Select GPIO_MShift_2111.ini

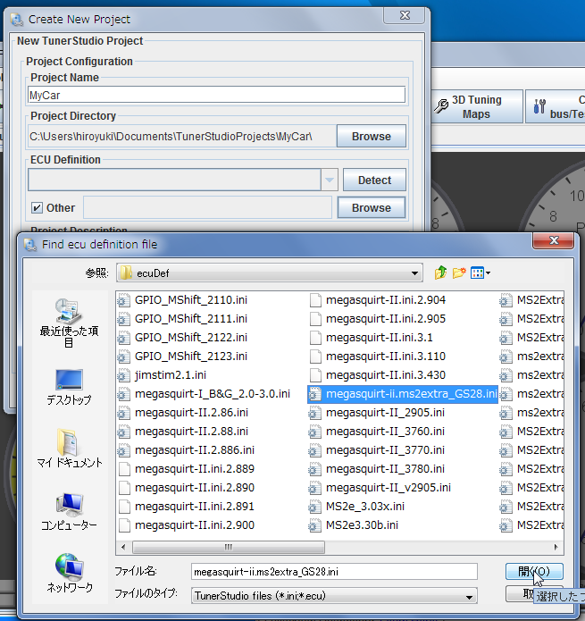(191, 319)
